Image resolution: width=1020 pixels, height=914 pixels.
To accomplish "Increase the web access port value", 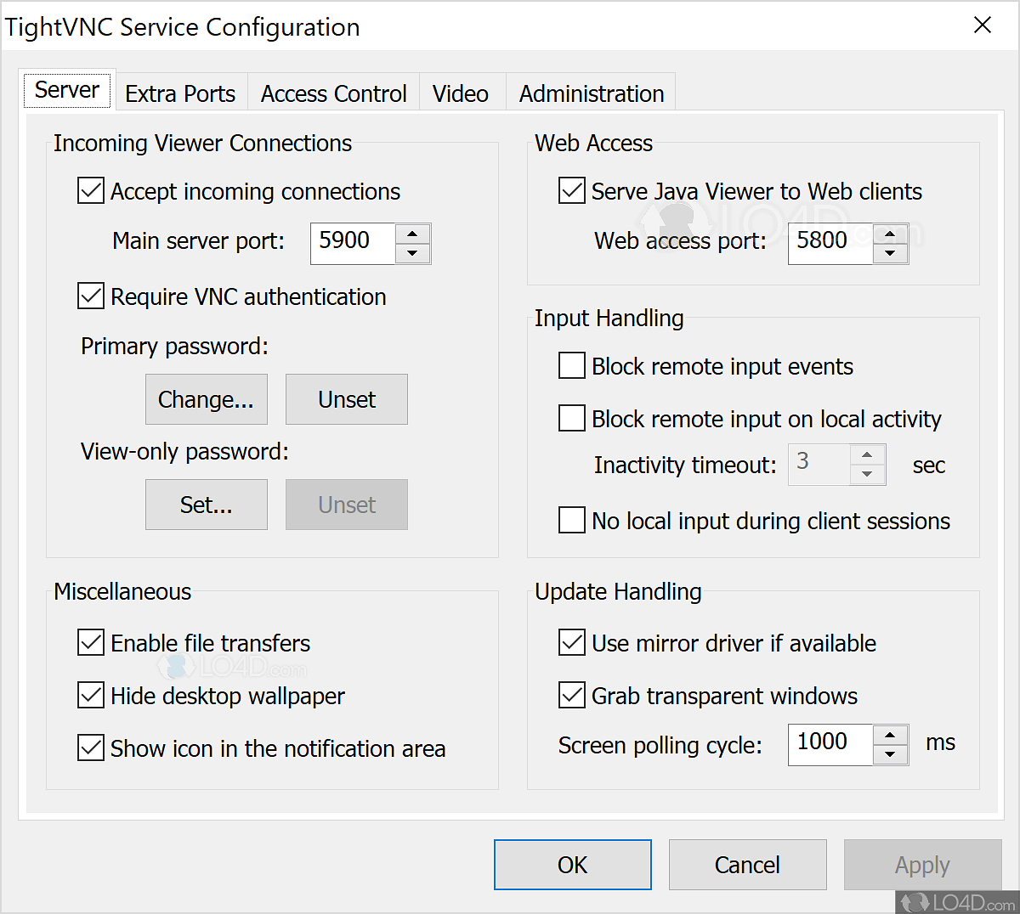I will (890, 234).
